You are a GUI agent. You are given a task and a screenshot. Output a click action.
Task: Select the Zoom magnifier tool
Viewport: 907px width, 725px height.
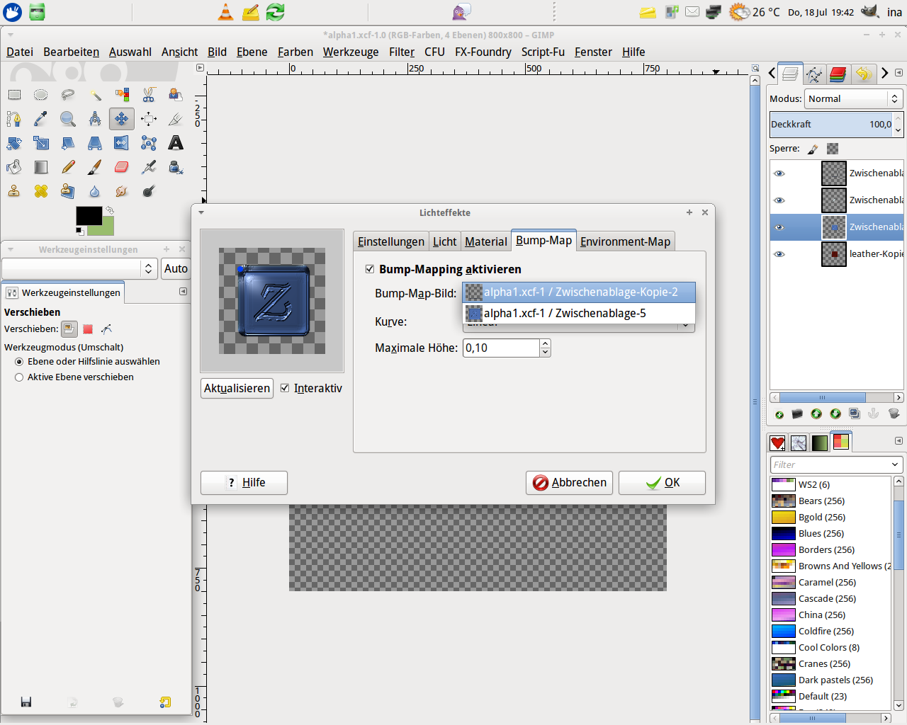pos(68,119)
